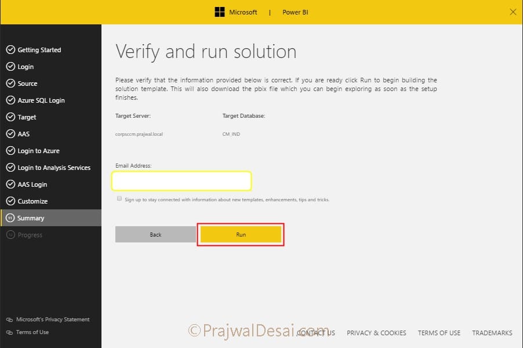The height and width of the screenshot is (348, 523).
Task: Click the Microsoft logo in header
Action: [220, 12]
